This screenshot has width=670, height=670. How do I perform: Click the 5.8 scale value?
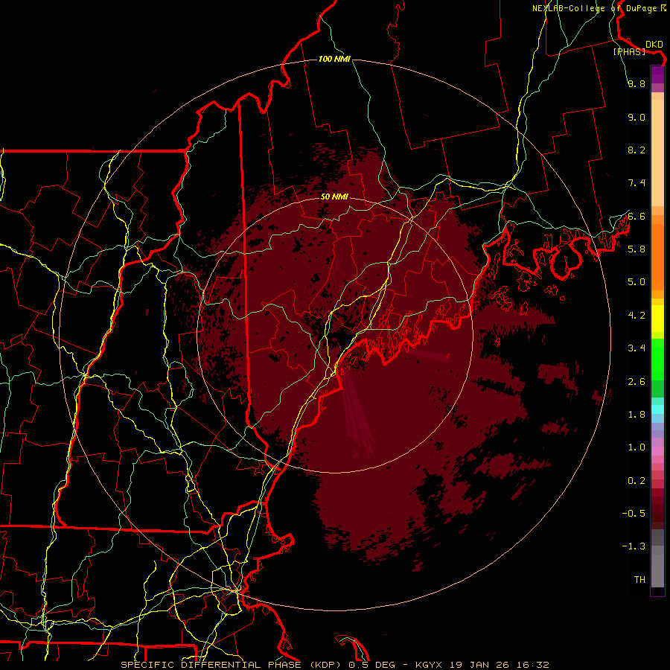(636, 249)
